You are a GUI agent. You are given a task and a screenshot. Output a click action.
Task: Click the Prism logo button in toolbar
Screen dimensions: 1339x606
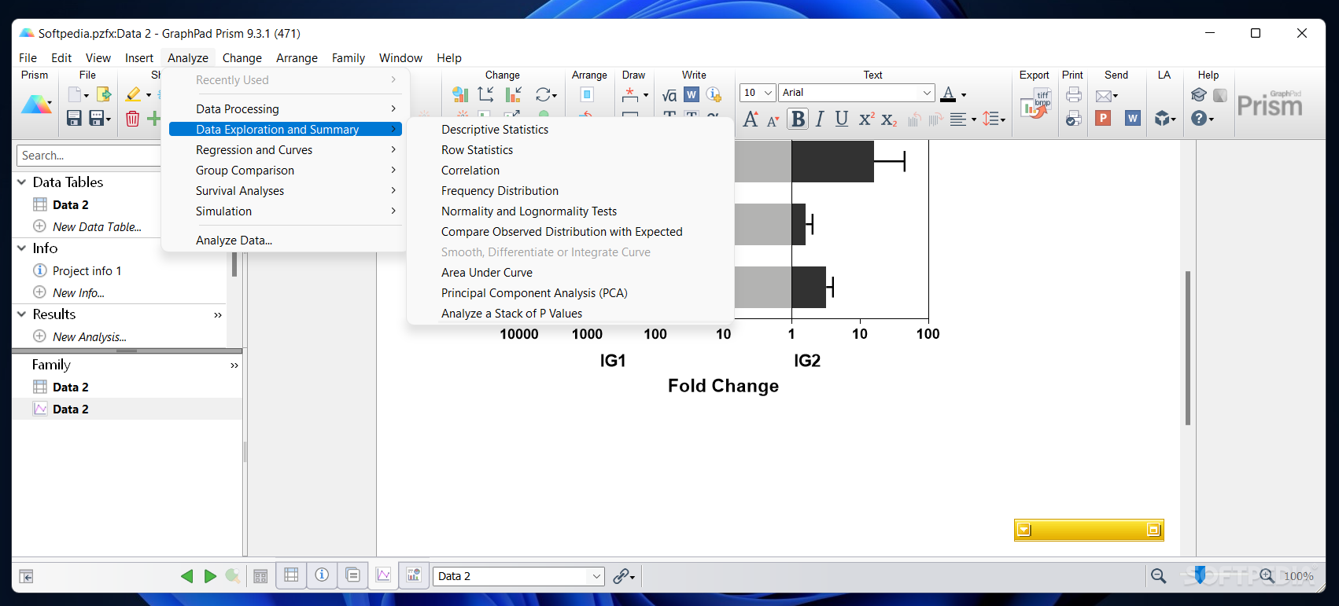(x=35, y=105)
